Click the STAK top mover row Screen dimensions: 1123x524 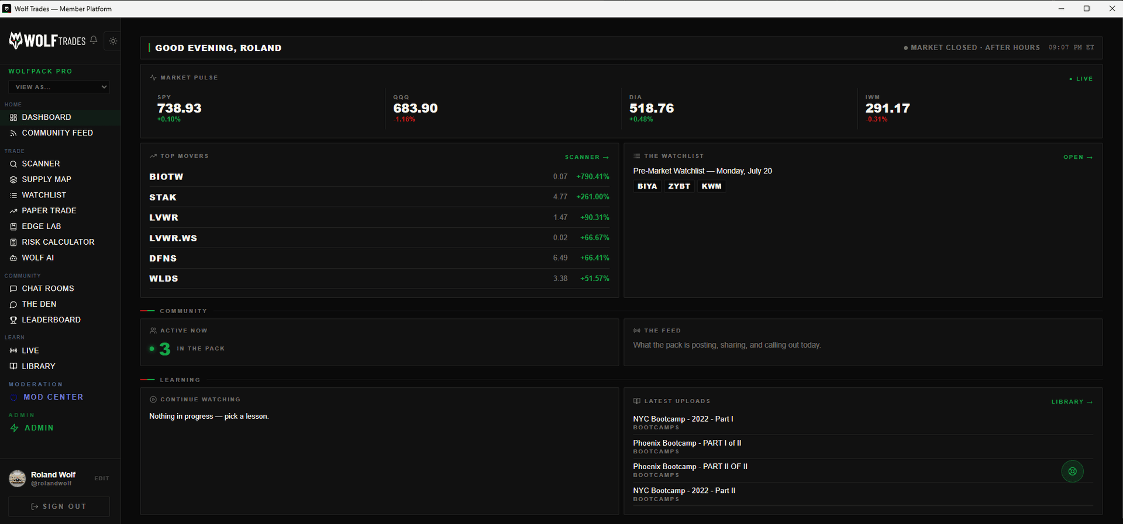[x=379, y=197]
